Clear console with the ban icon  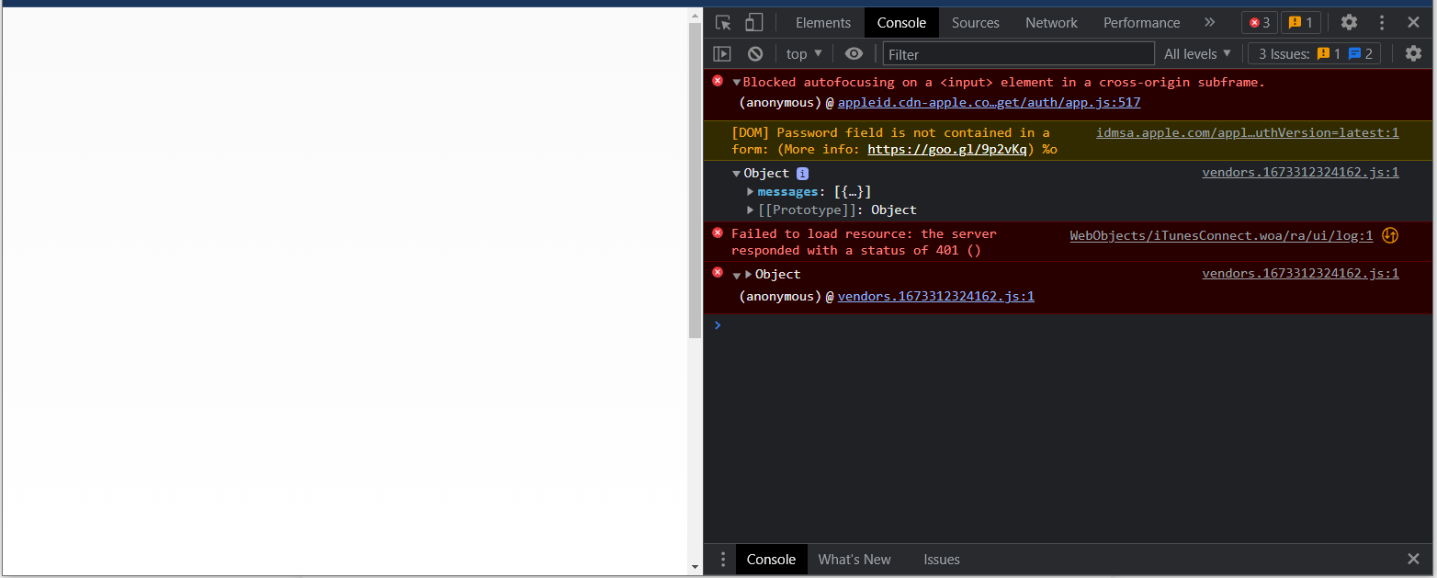pyautogui.click(x=755, y=54)
